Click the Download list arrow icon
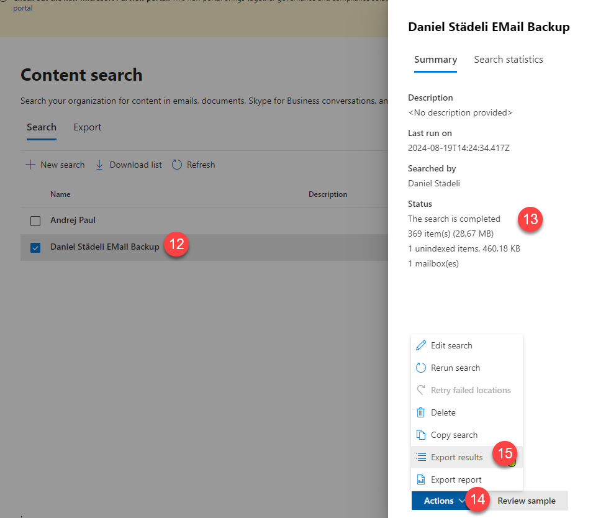 click(99, 165)
